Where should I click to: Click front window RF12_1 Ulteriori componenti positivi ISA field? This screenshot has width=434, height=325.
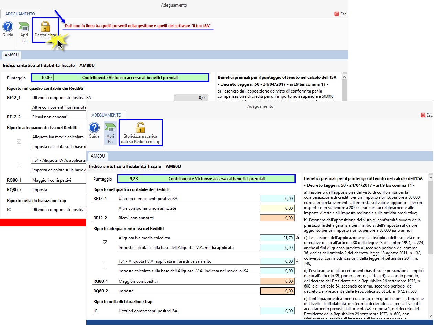point(278,198)
